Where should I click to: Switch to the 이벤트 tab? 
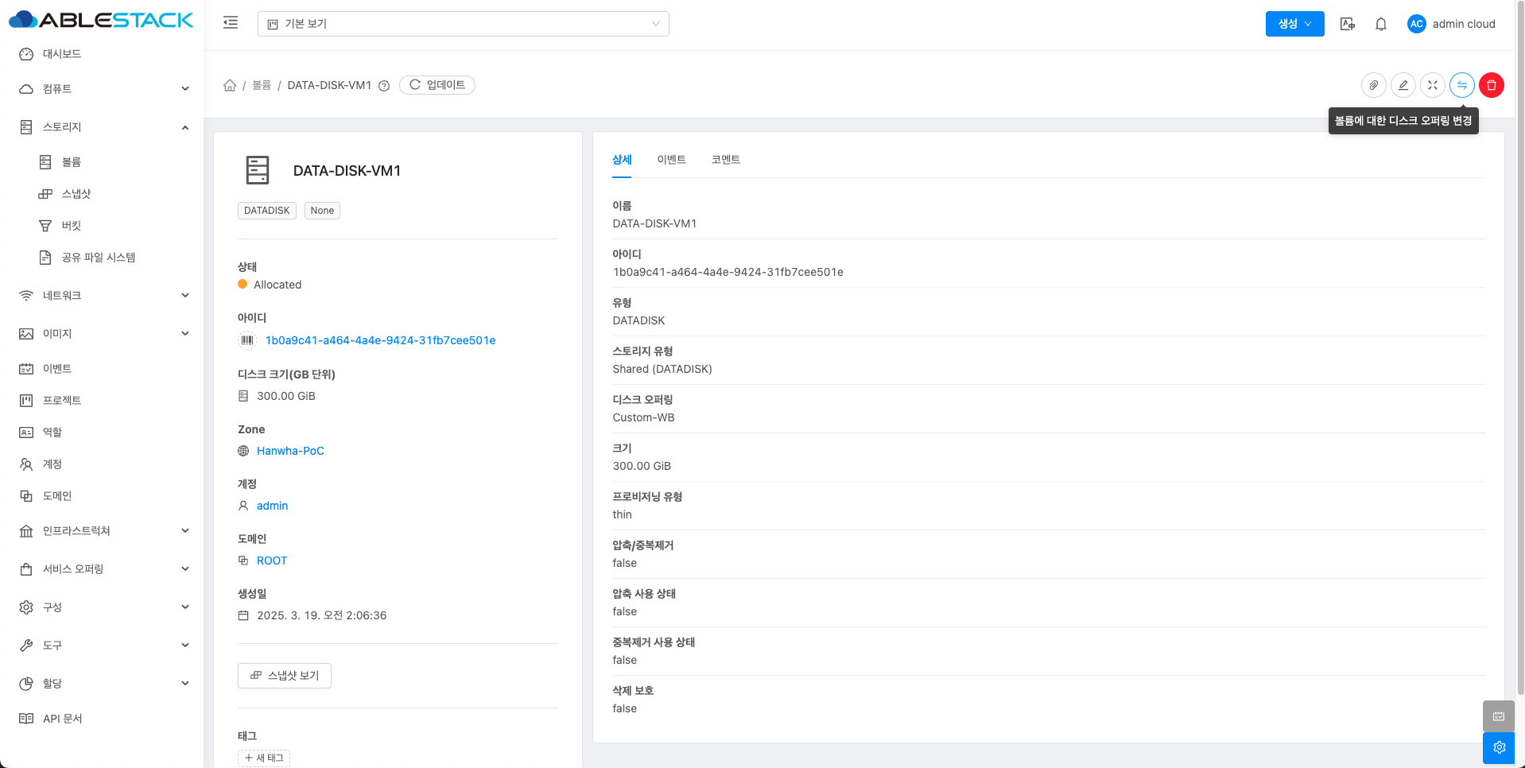[x=671, y=160]
